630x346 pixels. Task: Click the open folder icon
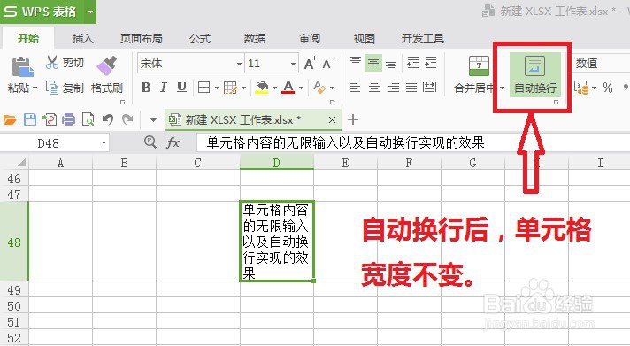(10, 119)
